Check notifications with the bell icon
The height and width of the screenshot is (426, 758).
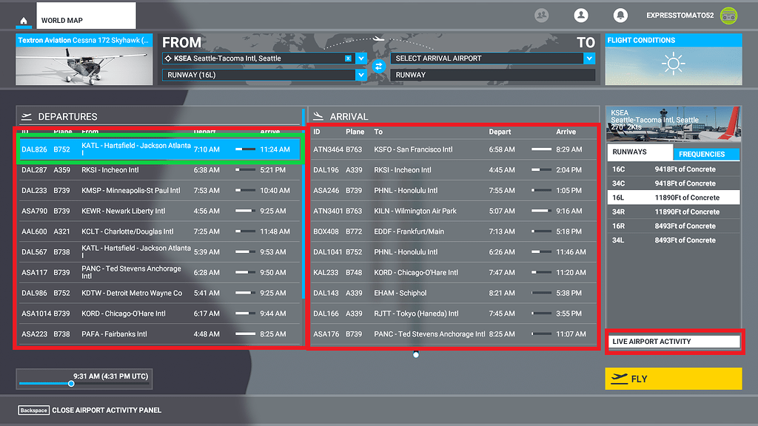point(620,15)
